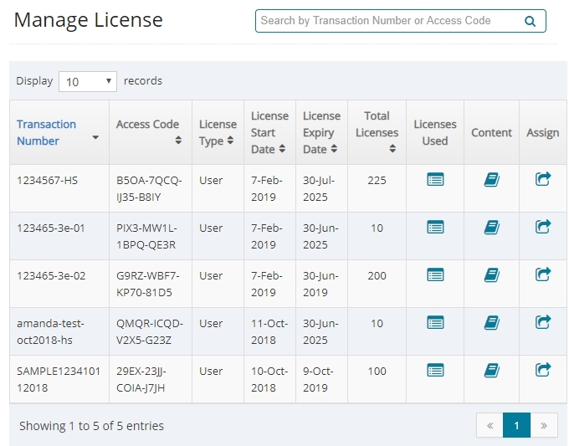569x446 pixels.
Task: View licenses used for 1234567-HS
Action: (435, 178)
